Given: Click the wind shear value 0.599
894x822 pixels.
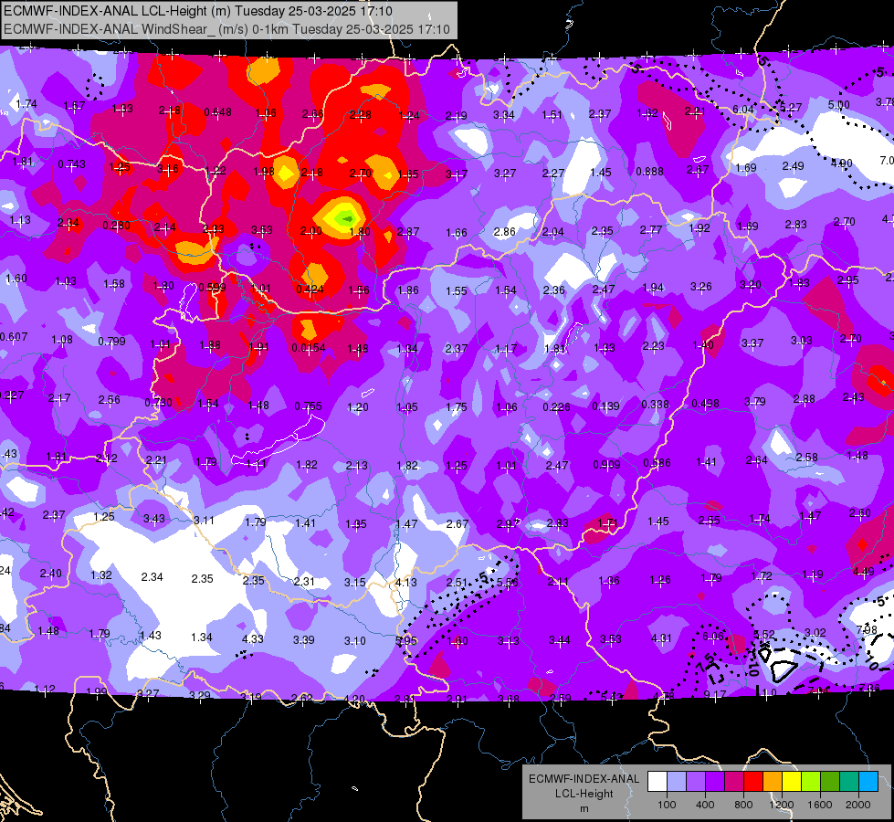Looking at the screenshot, I should coord(212,288).
